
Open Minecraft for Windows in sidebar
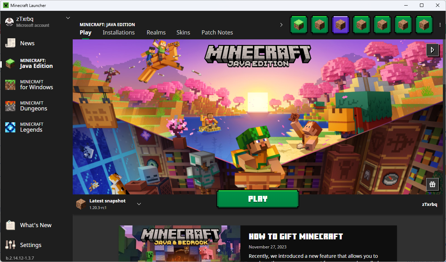pos(36,85)
